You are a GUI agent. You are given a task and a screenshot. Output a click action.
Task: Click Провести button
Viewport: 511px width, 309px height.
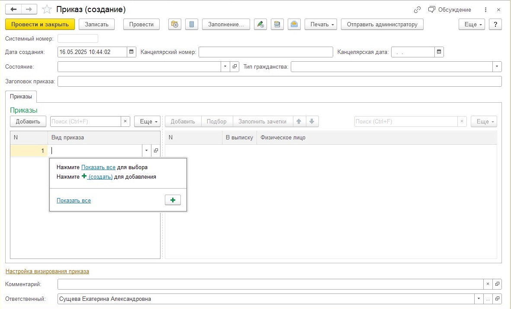[x=141, y=24]
